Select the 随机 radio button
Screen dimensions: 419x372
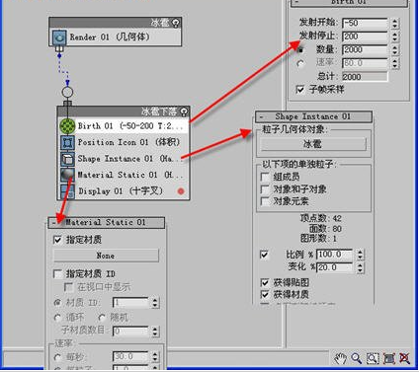point(102,318)
